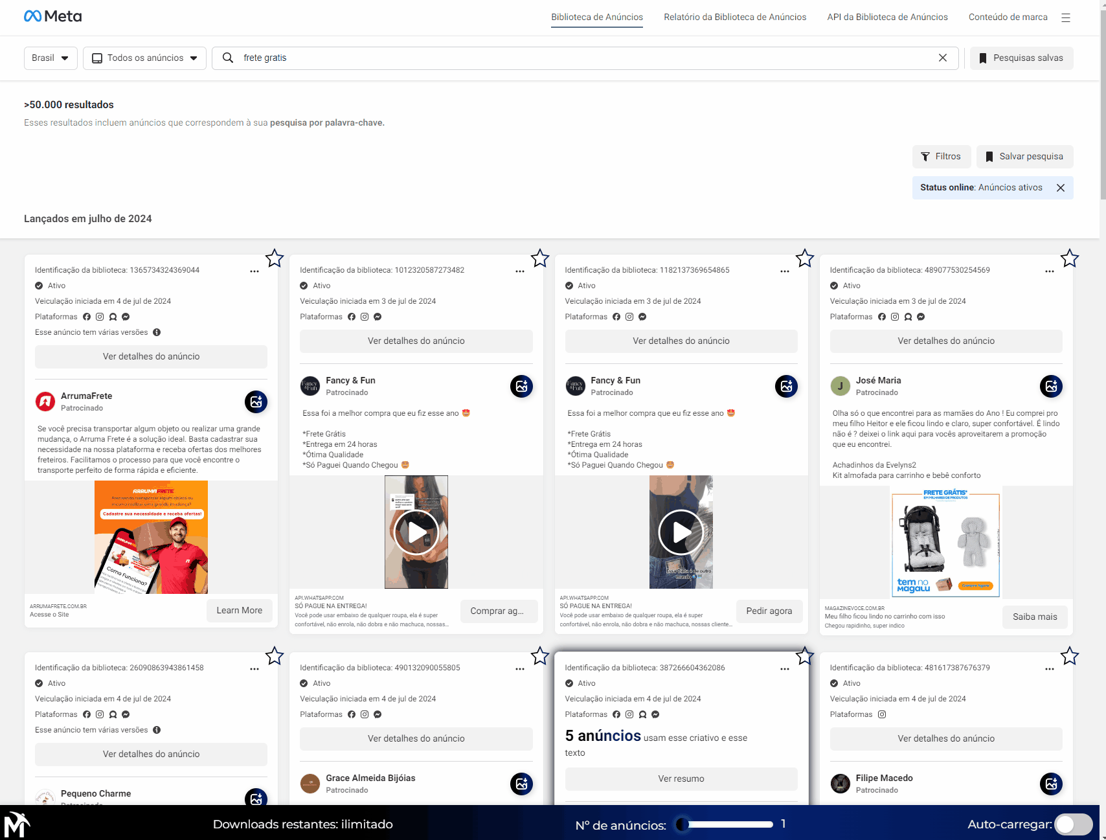Download media from the ArrumaFrete ad card

click(x=256, y=402)
